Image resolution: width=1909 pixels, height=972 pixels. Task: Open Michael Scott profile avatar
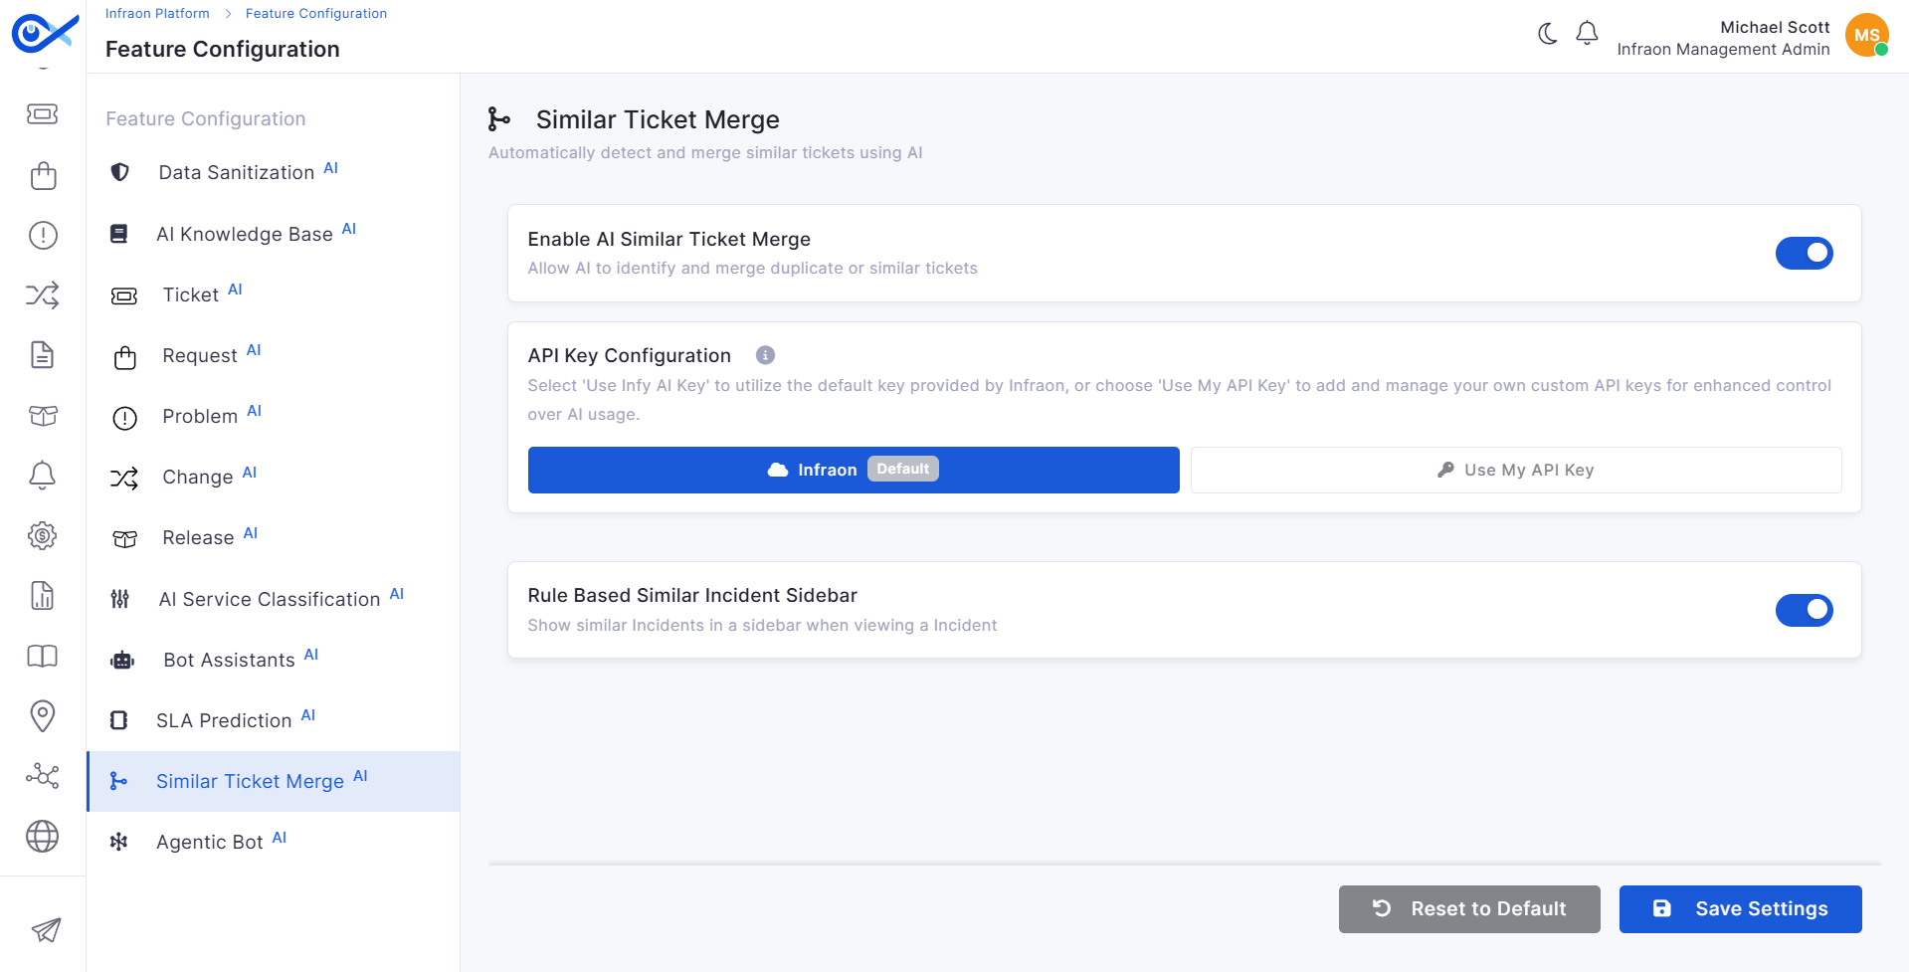coord(1867,35)
